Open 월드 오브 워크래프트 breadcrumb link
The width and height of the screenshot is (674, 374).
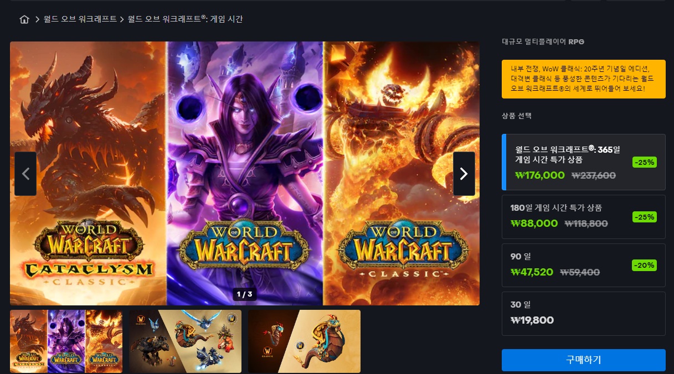[80, 19]
